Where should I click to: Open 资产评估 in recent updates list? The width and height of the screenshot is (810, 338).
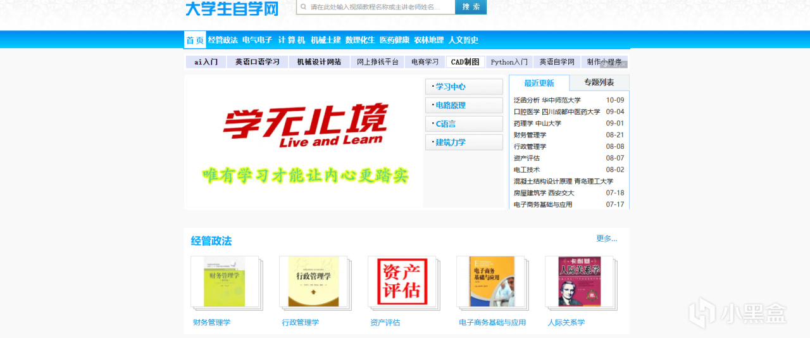pyautogui.click(x=526, y=158)
